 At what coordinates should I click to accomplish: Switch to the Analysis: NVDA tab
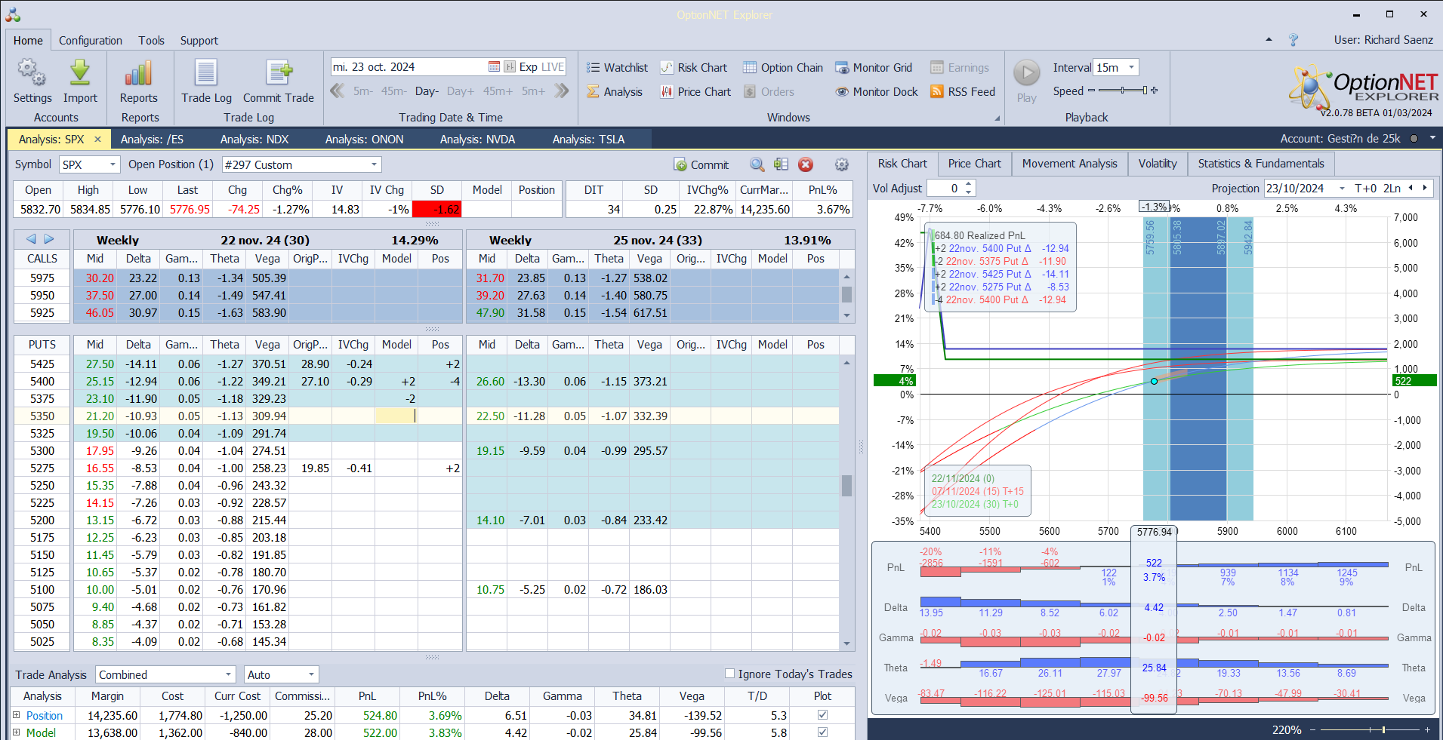click(477, 140)
